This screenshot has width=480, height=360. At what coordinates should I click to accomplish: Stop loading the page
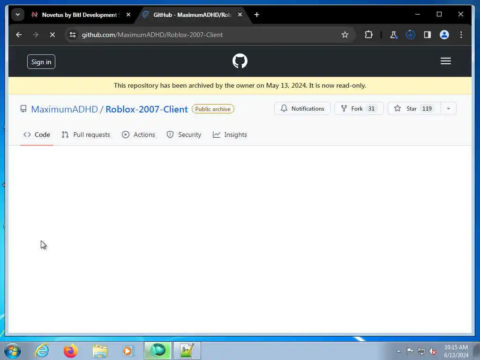pyautogui.click(x=52, y=35)
